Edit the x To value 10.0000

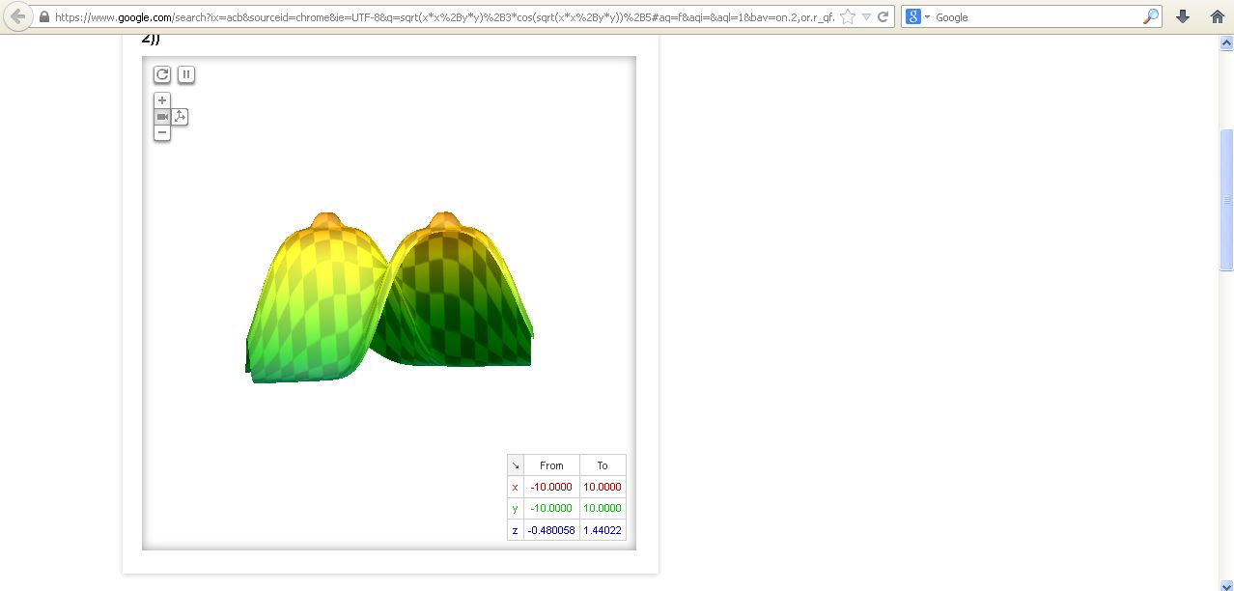603,488
